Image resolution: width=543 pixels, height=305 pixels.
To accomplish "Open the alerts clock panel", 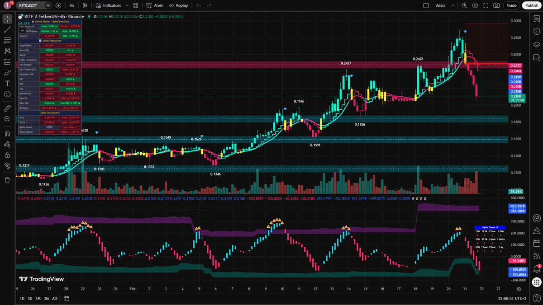I will (537, 32).
